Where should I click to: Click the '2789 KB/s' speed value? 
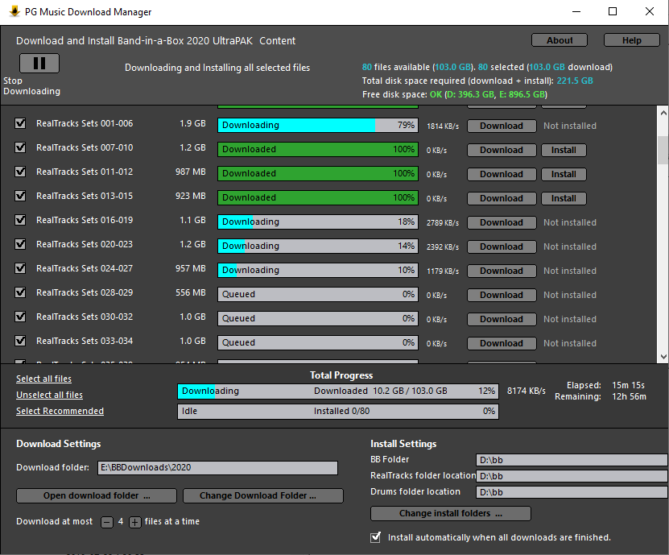pyautogui.click(x=443, y=223)
